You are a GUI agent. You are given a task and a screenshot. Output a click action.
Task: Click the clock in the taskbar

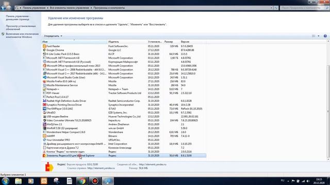click(319, 181)
